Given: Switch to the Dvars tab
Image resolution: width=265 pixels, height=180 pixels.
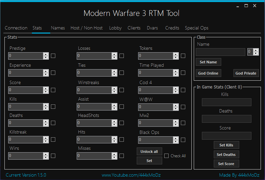Looking at the screenshot, I should pos(152,28).
